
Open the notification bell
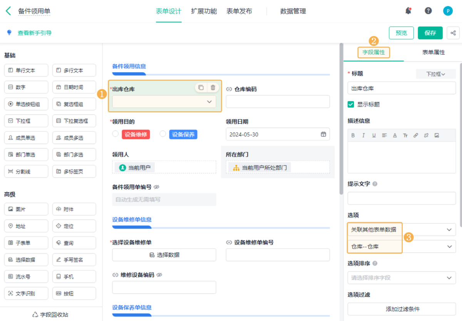point(408,11)
